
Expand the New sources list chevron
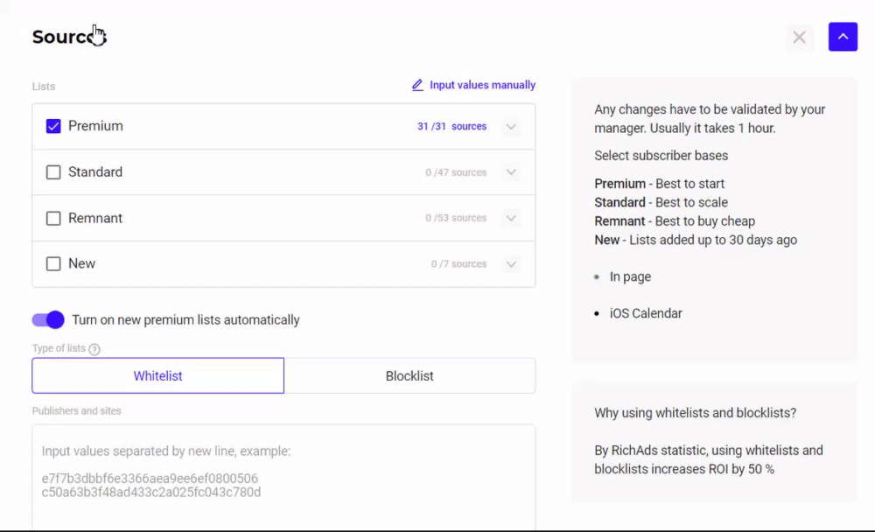(511, 263)
